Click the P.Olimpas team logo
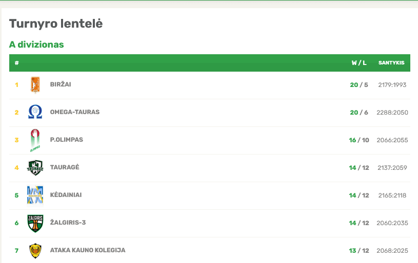The image size is (418, 263). pos(35,140)
